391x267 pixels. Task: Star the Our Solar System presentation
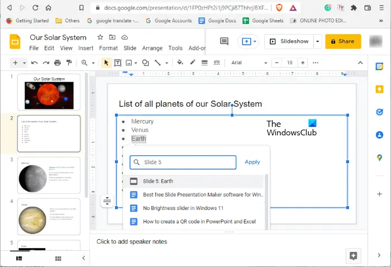pos(100,37)
